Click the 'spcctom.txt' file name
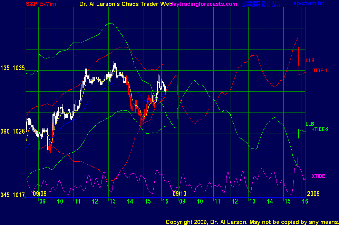339x225 pixels. (x=309, y=3)
